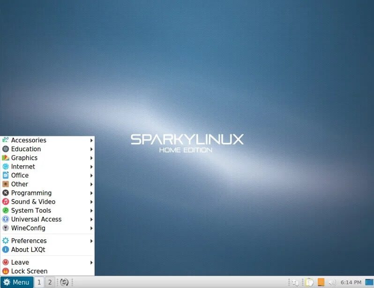Close the menu via the Menu button

pos(17,282)
